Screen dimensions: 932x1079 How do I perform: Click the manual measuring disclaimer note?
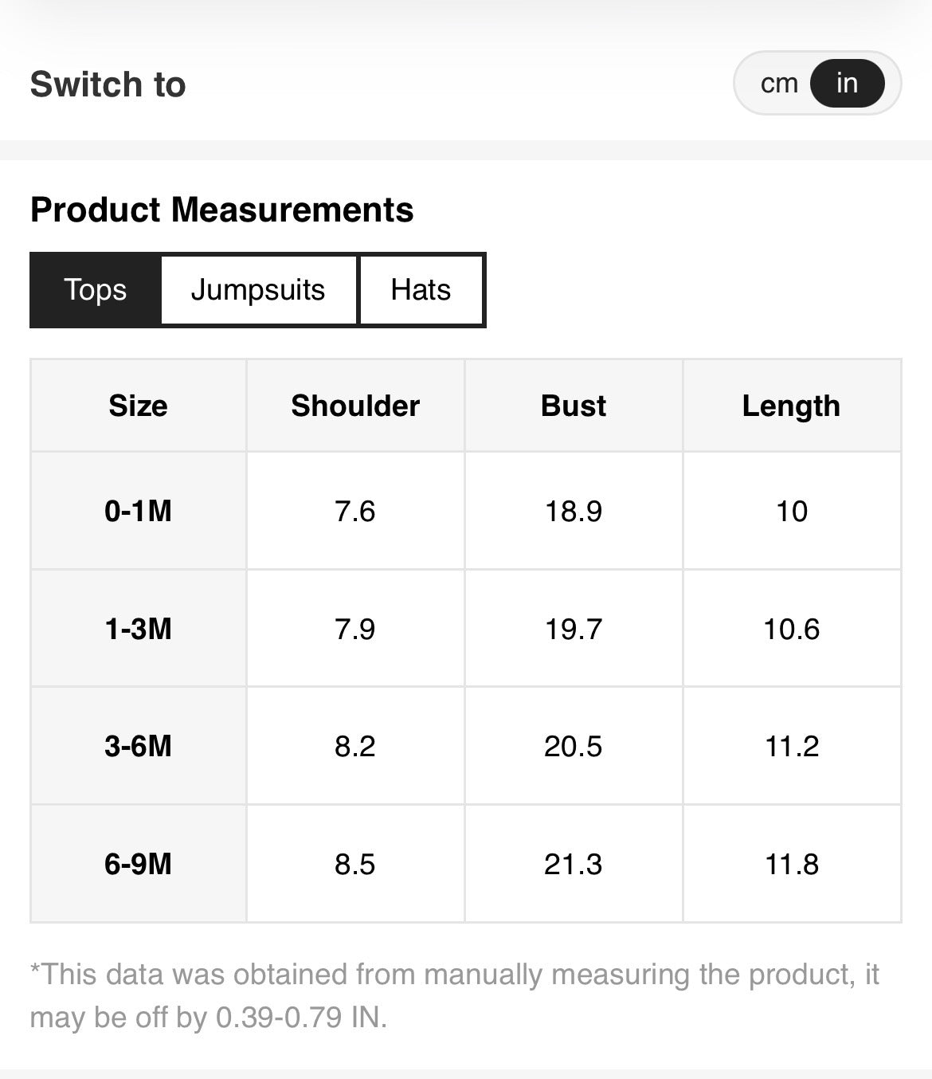click(x=454, y=995)
